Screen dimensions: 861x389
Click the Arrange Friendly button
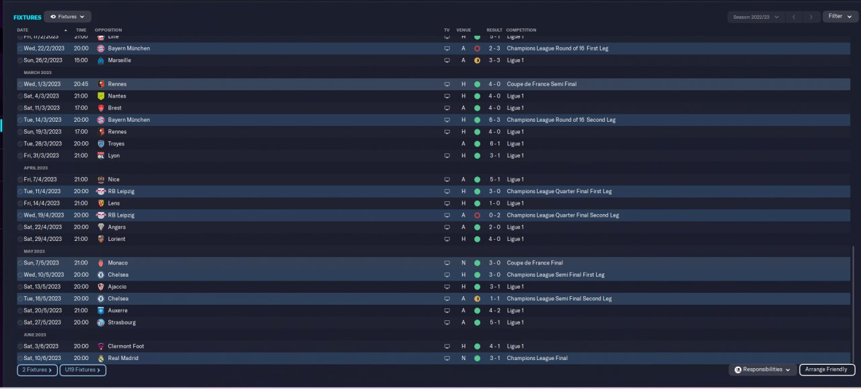pyautogui.click(x=827, y=369)
